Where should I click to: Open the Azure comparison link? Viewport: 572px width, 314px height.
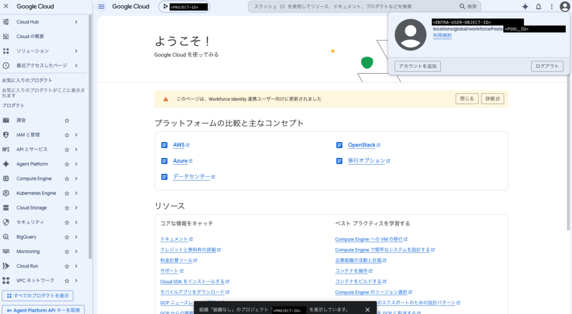click(183, 161)
